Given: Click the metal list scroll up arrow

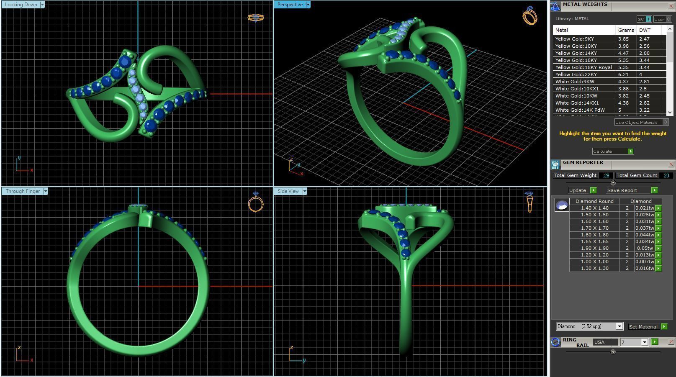Looking at the screenshot, I should [x=670, y=29].
